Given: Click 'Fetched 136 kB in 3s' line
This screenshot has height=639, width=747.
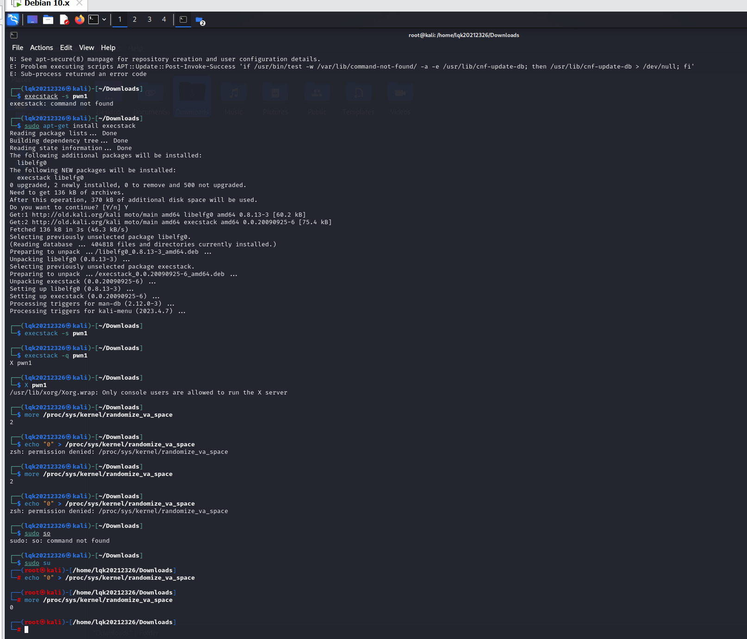Looking at the screenshot, I should (69, 230).
